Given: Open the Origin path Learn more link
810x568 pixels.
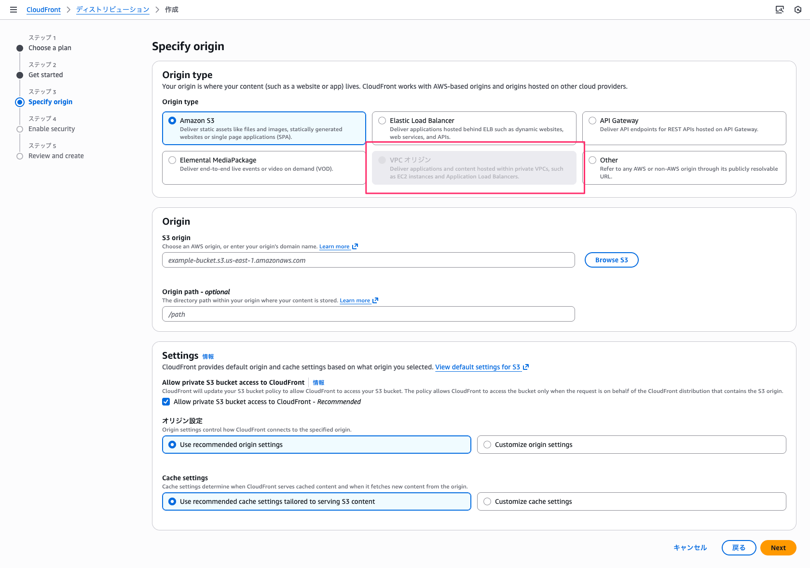Looking at the screenshot, I should pyautogui.click(x=355, y=301).
